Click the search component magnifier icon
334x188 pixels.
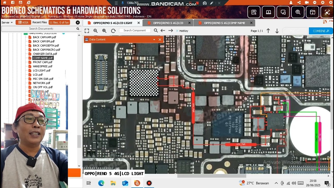pyautogui.click(x=156, y=31)
